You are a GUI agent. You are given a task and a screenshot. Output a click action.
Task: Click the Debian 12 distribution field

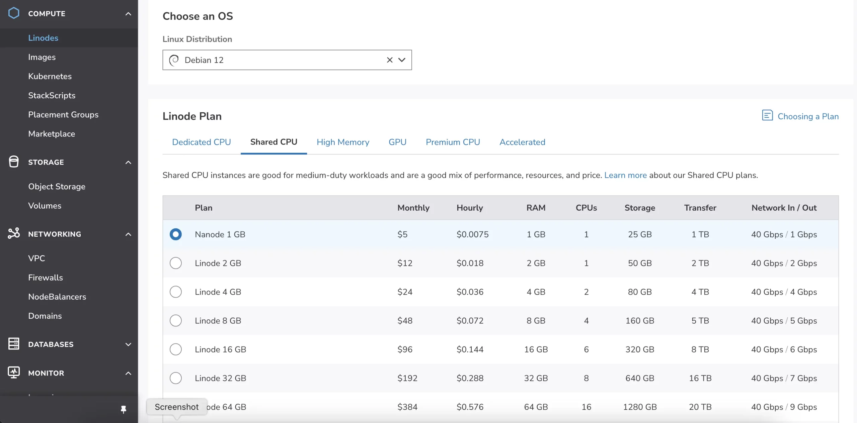point(287,60)
